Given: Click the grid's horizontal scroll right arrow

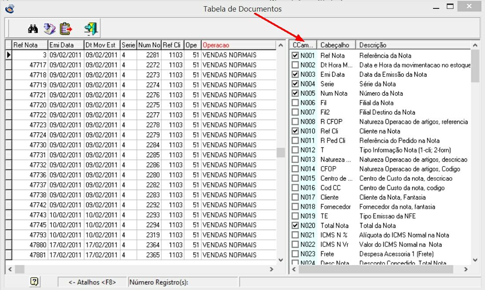Looking at the screenshot, I should [271, 269].
